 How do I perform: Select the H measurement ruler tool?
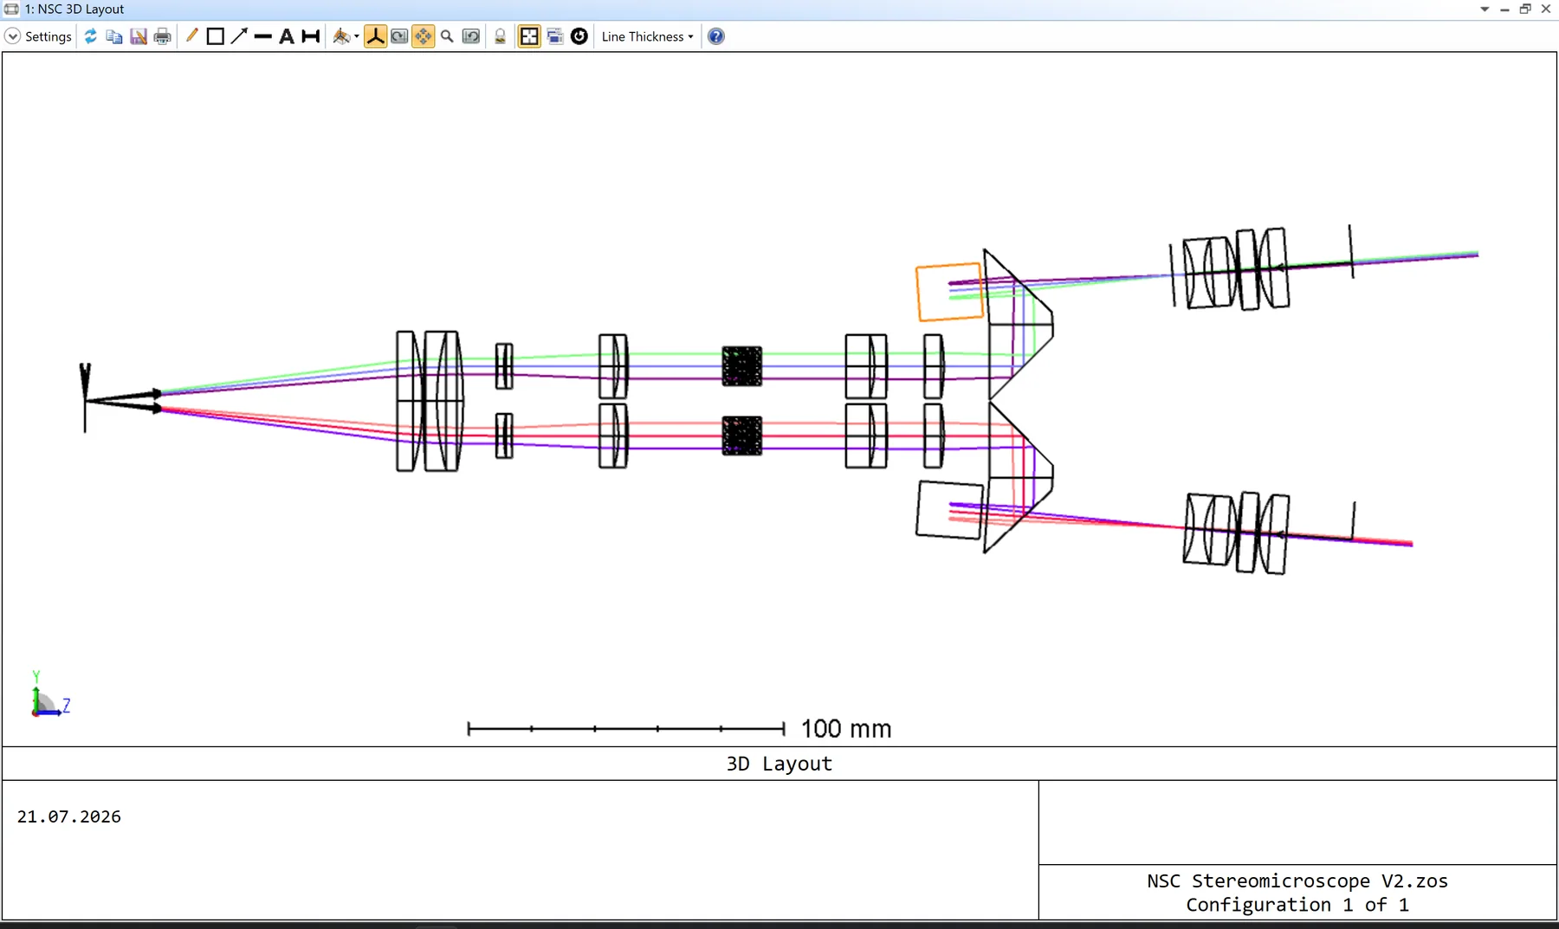click(311, 36)
